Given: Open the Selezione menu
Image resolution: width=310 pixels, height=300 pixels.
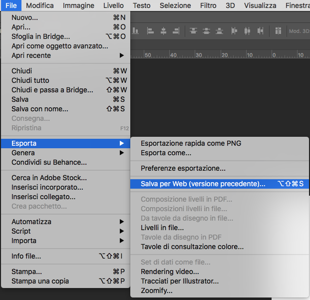Looking at the screenshot, I should click(175, 5).
